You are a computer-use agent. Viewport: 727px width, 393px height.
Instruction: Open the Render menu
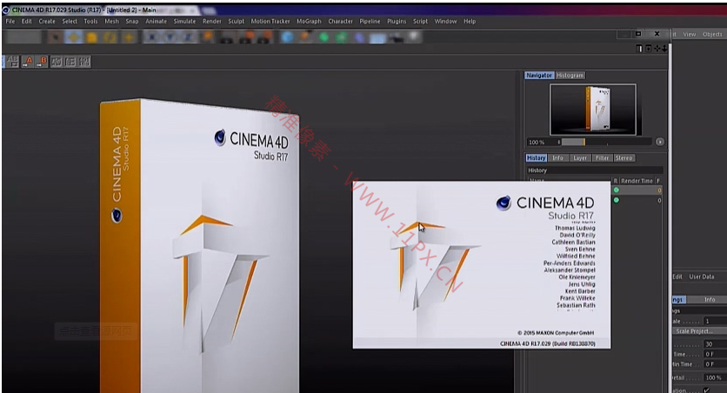212,22
